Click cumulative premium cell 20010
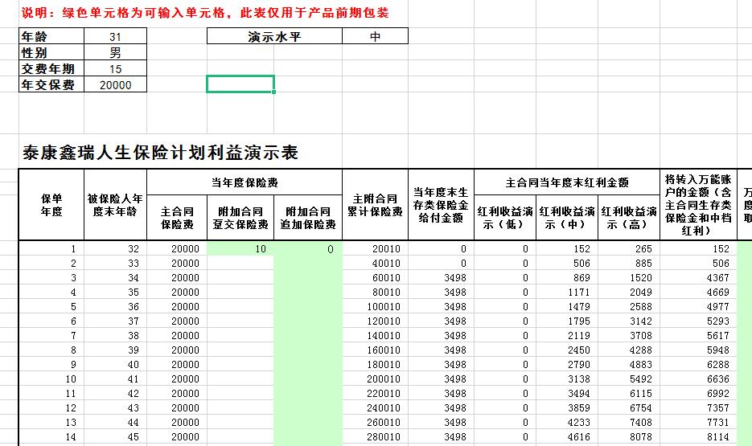The height and width of the screenshot is (446, 752). click(x=375, y=248)
